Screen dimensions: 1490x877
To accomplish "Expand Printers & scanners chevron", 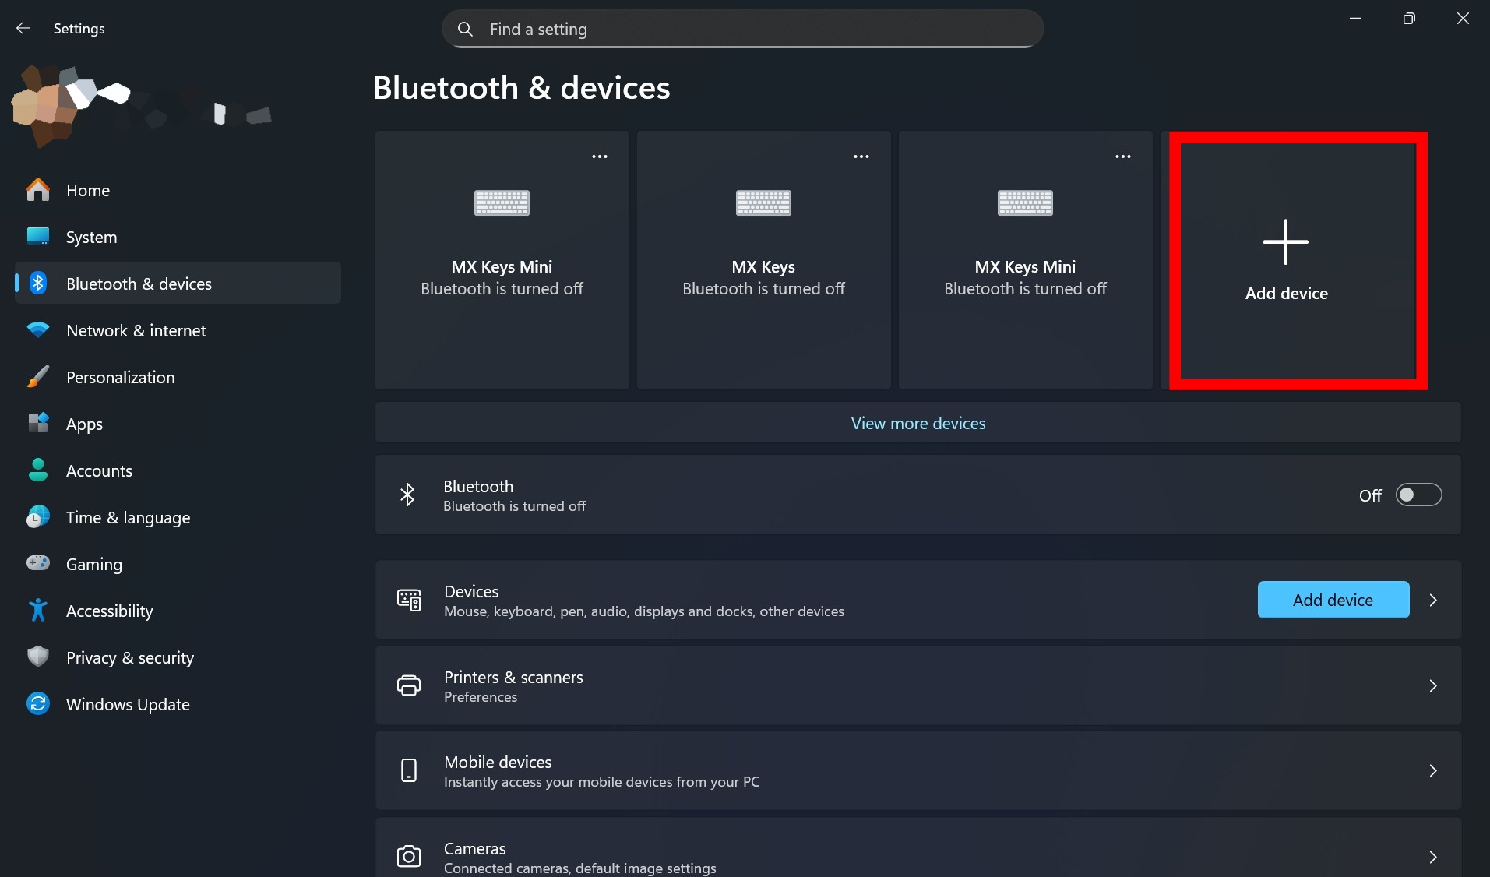I will (1433, 685).
